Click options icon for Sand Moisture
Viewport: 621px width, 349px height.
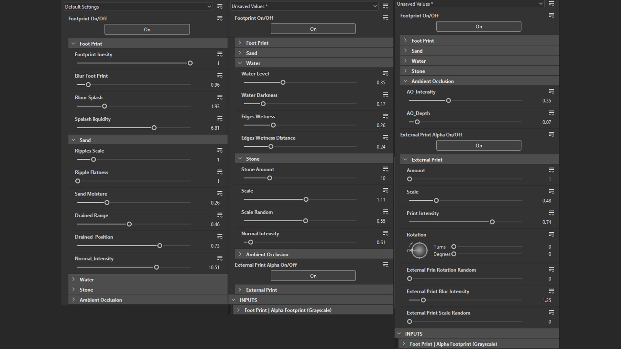[x=220, y=194]
